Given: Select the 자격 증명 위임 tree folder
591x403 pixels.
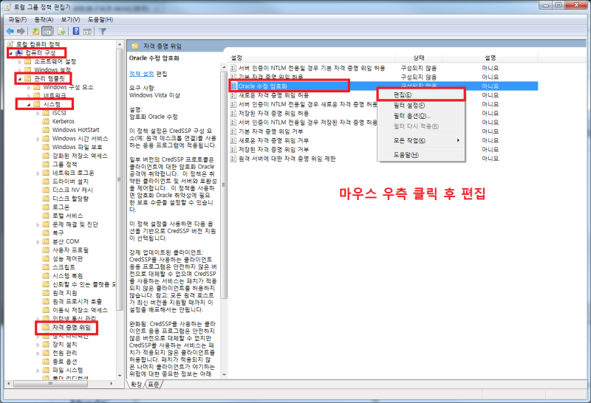Looking at the screenshot, I should 71,327.
